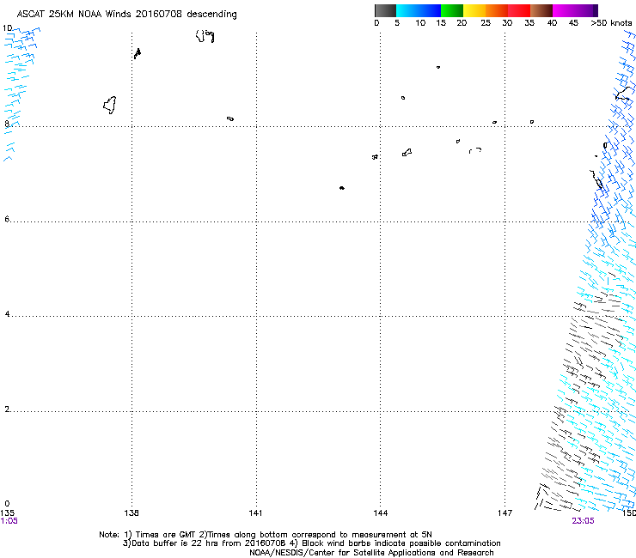
Task: Click the '35' label under the color bar
Action: [529, 23]
